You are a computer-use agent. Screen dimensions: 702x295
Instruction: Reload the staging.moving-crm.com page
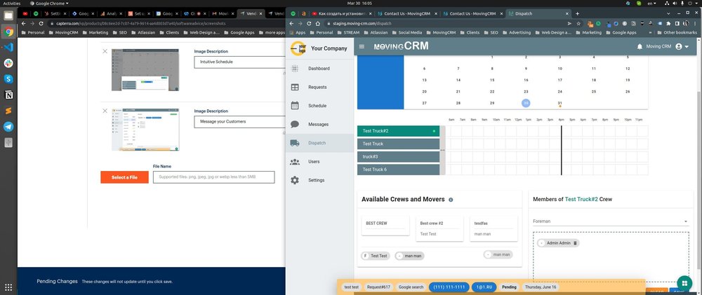tap(309, 23)
